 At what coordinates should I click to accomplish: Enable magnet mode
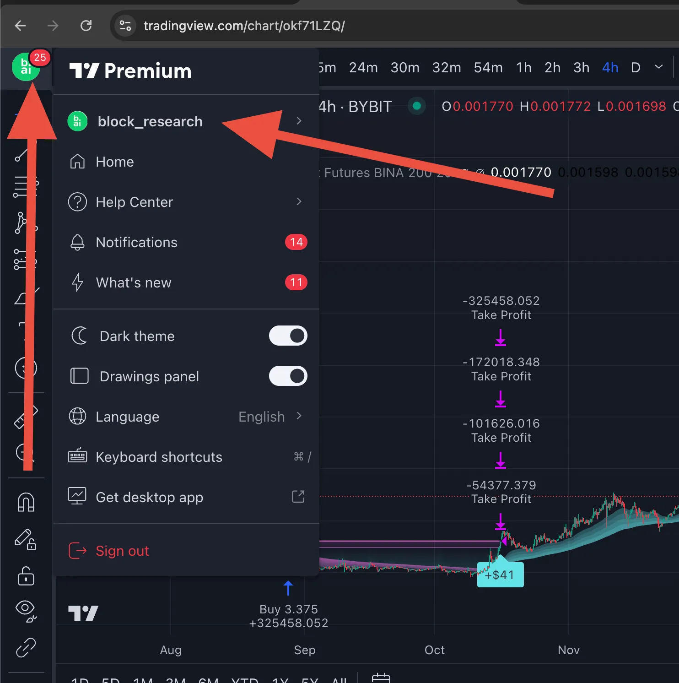tap(25, 501)
